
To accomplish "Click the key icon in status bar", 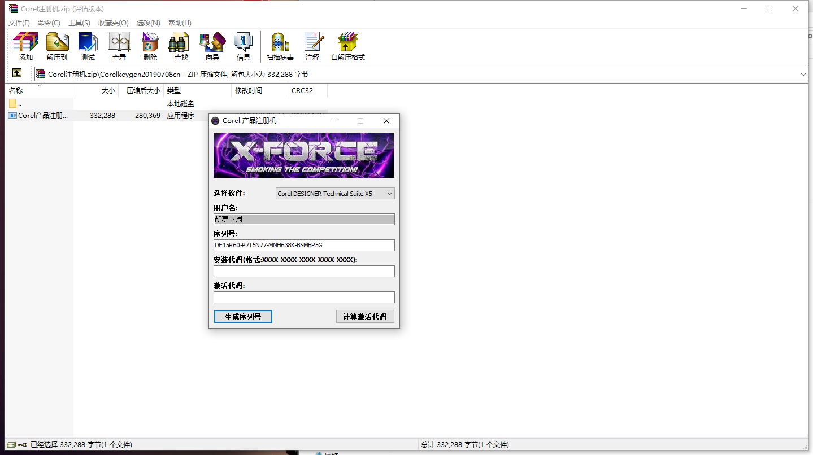I will [x=23, y=445].
